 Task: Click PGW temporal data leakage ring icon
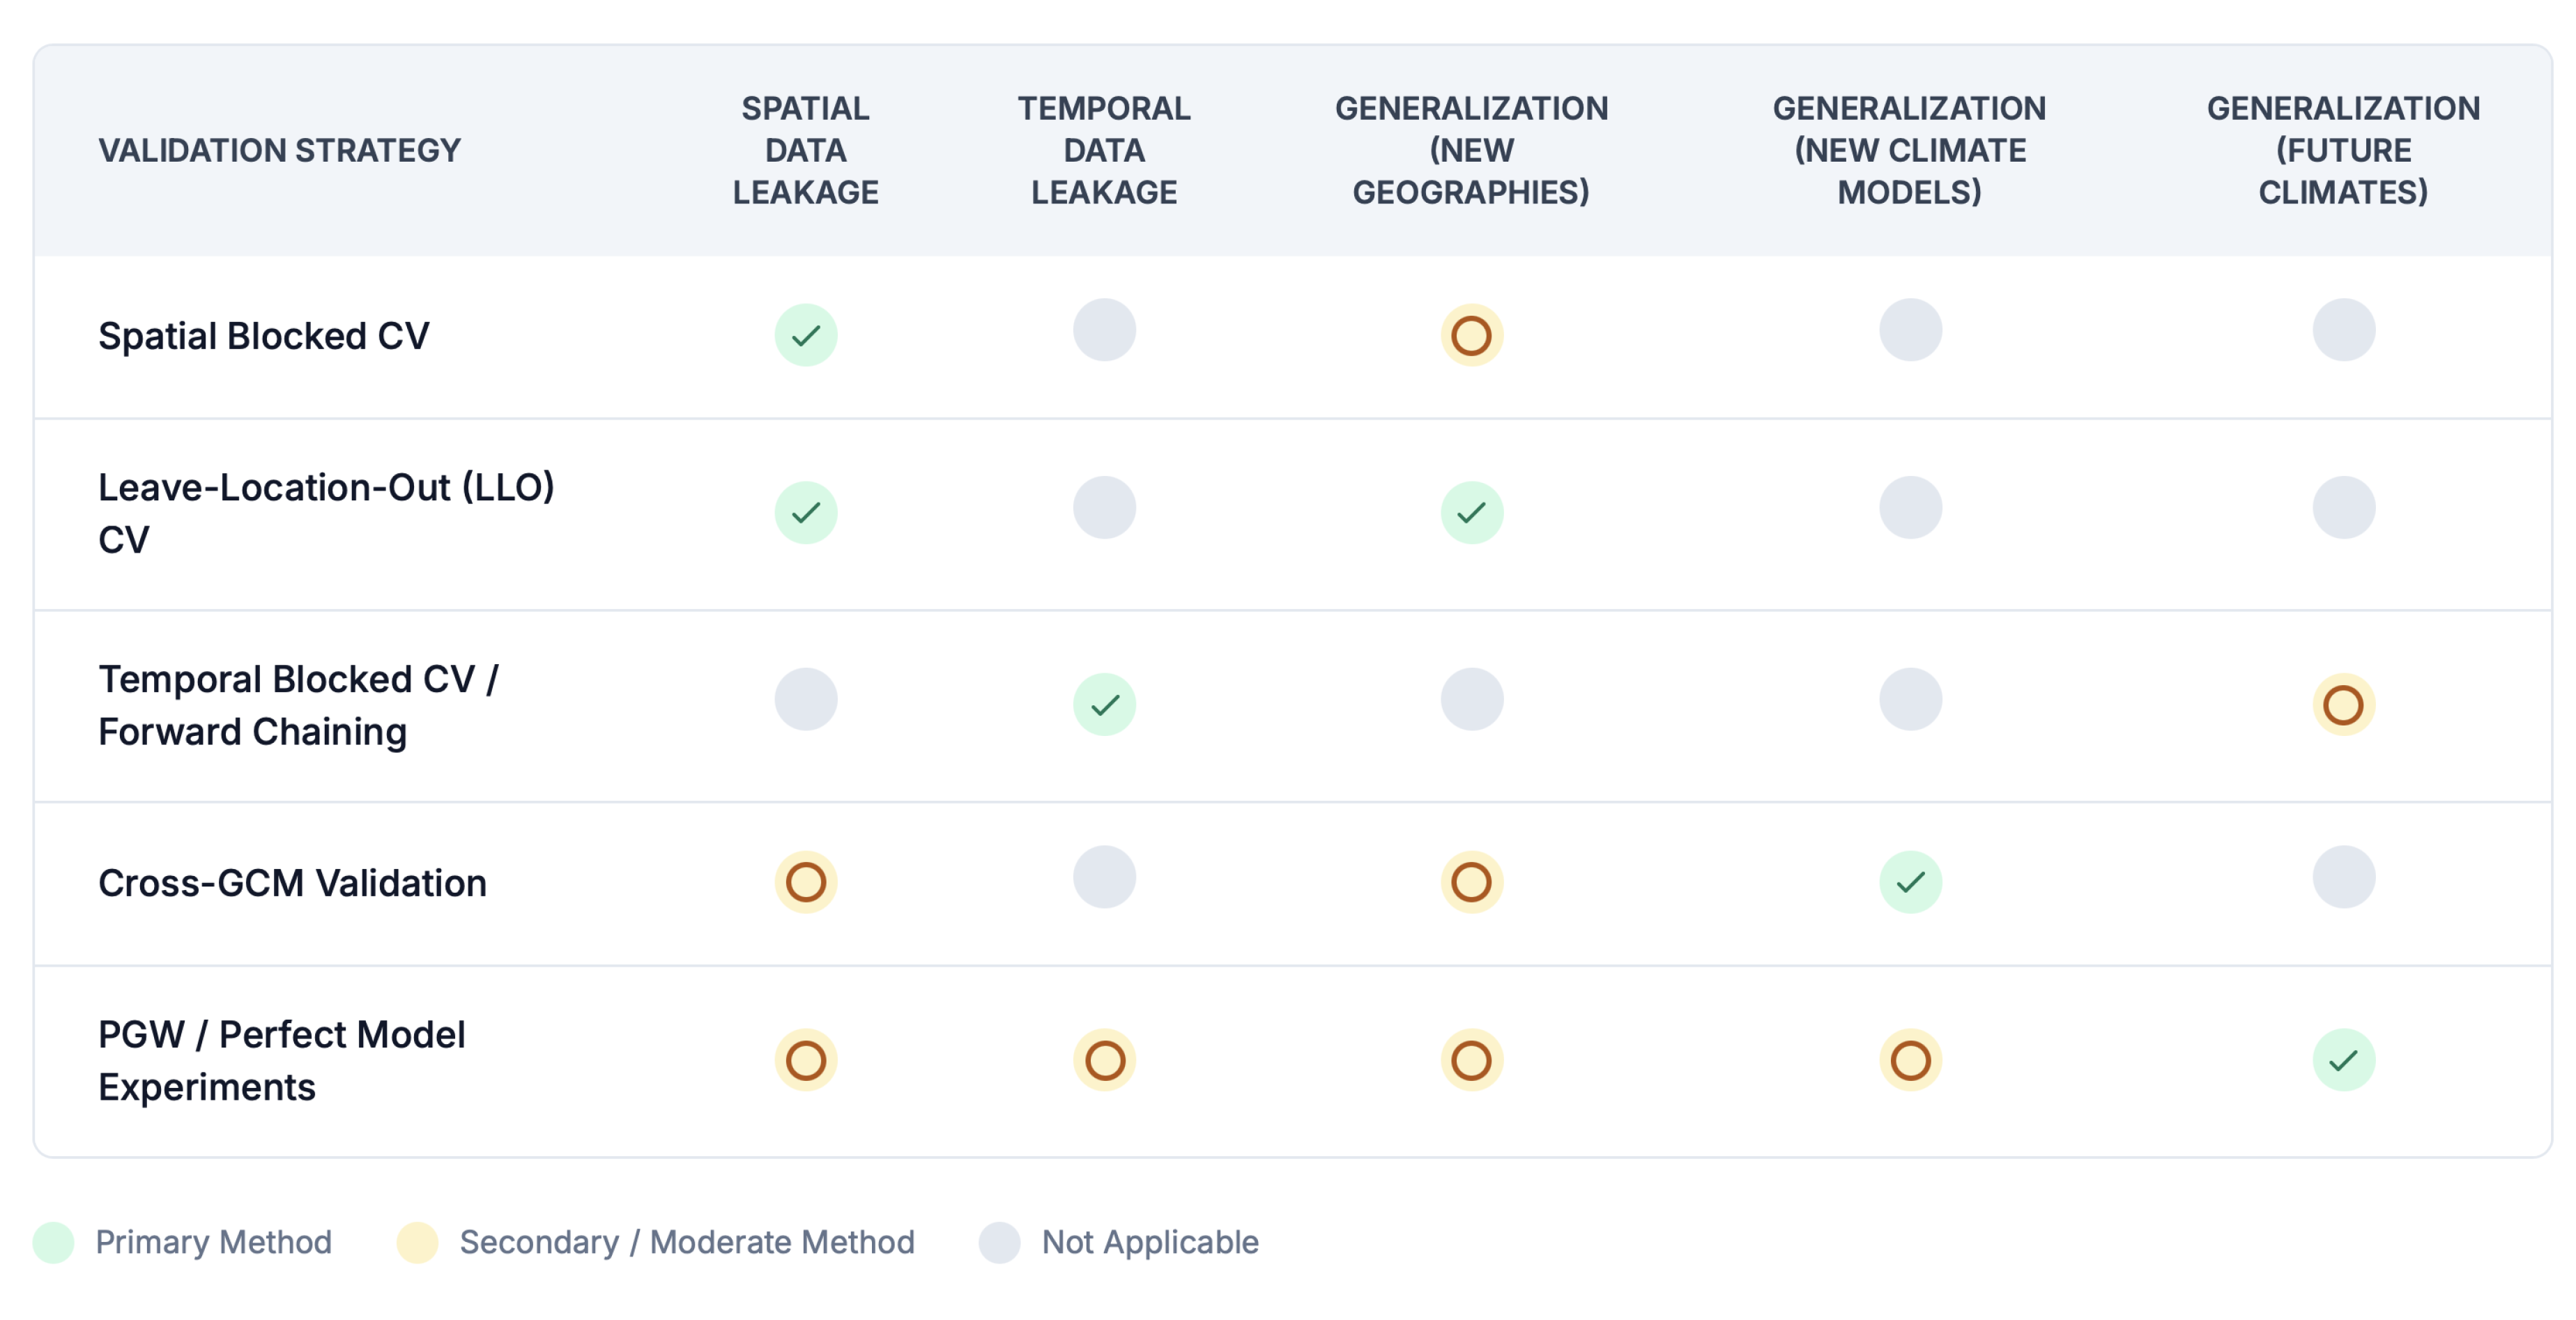click(x=1104, y=1060)
